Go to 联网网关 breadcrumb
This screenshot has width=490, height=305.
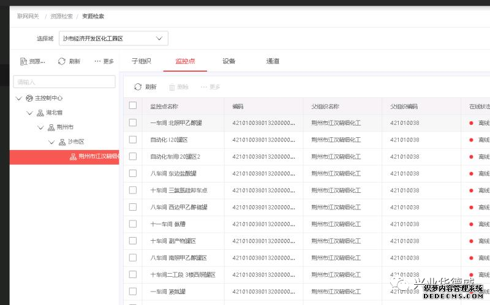28,17
